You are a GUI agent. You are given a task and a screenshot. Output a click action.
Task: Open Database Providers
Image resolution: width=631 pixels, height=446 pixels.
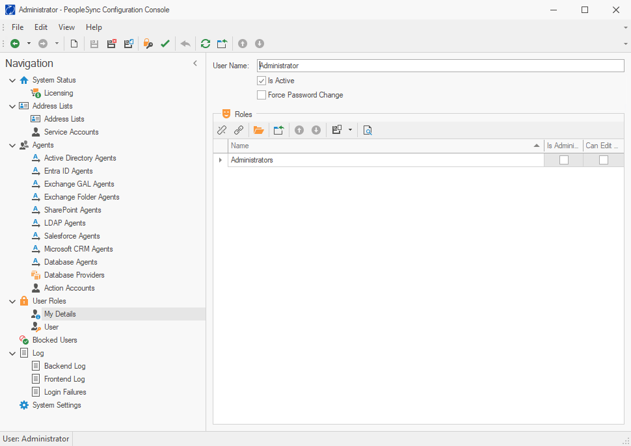click(74, 275)
